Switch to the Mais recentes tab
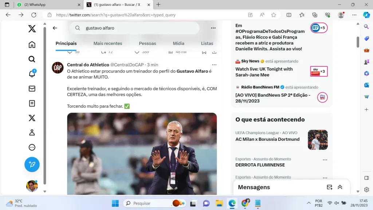This screenshot has height=210, width=373. click(108, 43)
